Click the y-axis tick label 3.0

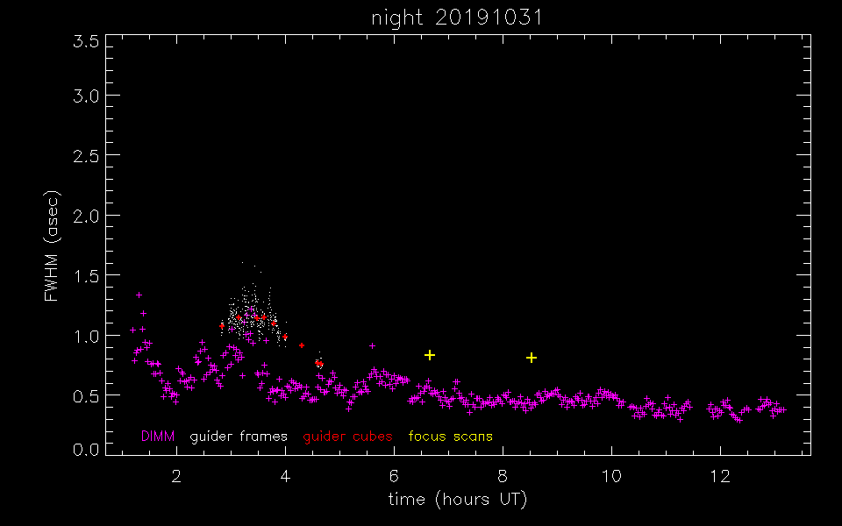[x=86, y=96]
